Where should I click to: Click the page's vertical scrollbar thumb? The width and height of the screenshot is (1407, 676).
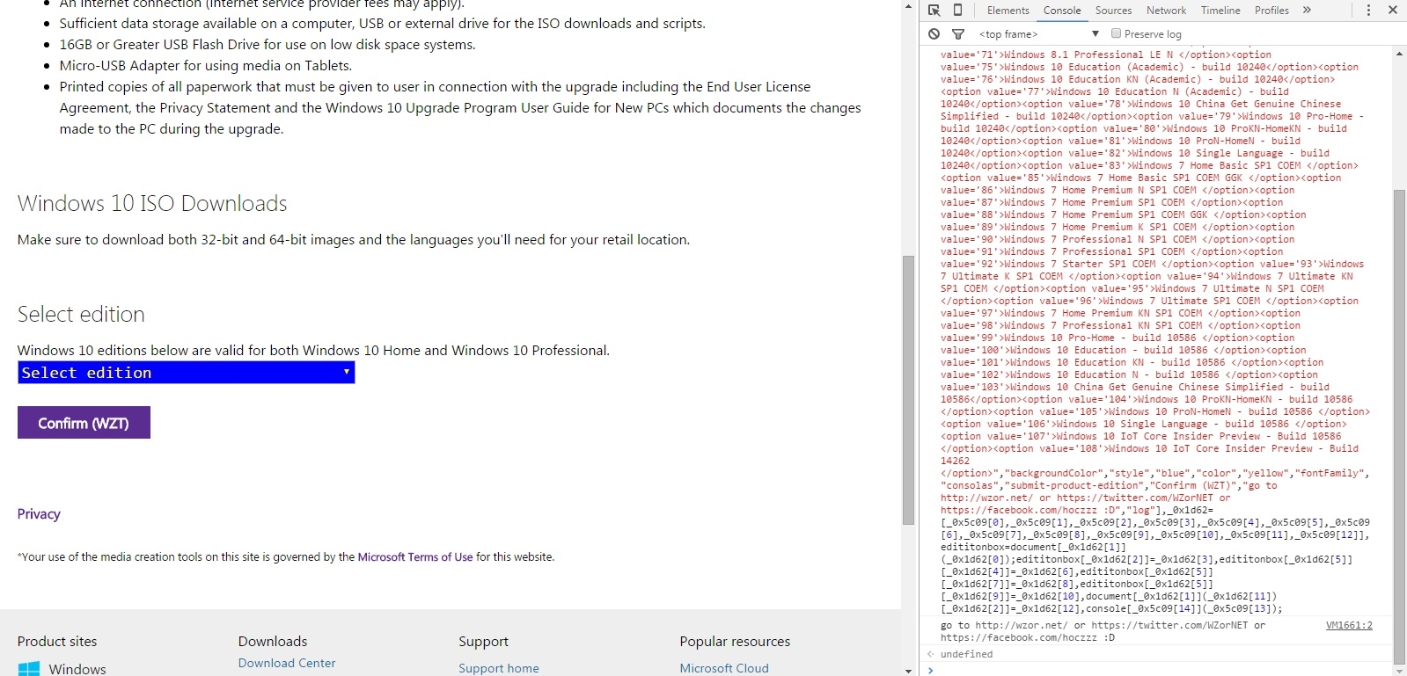click(908, 390)
